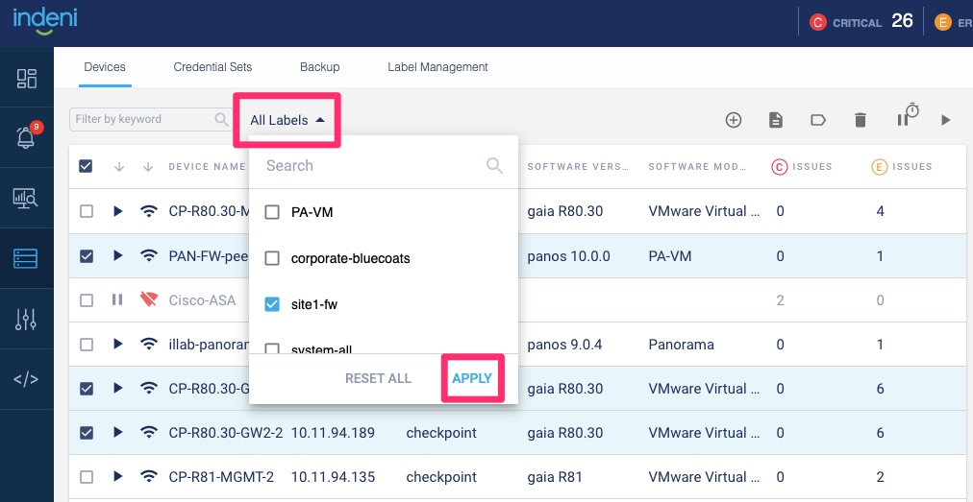The height and width of the screenshot is (502, 973).
Task: Click the add device plus icon
Action: pyautogui.click(x=734, y=120)
